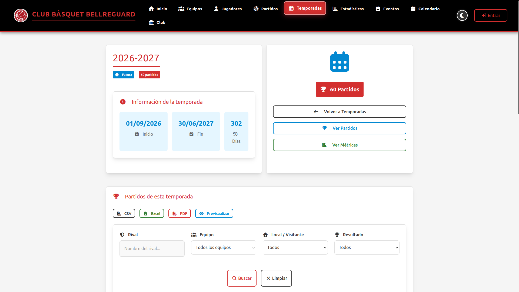Viewport: 519px width, 292px height.
Task: Click the Previsualizar button
Action: 214,213
